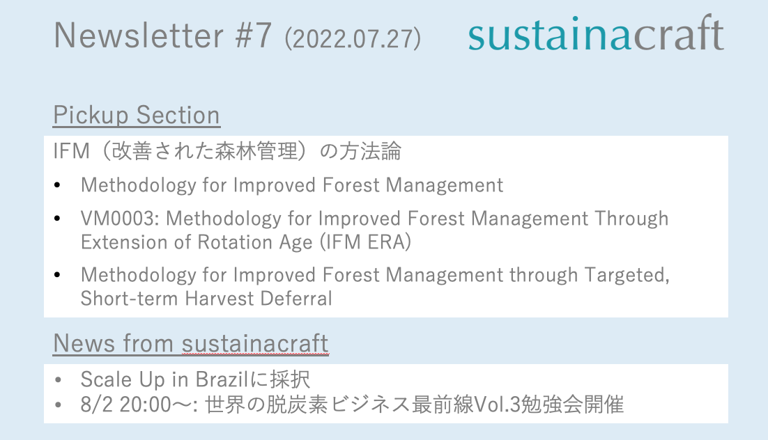Open the Pickup Section heading link
This screenshot has width=768, height=440.
pyautogui.click(x=137, y=116)
